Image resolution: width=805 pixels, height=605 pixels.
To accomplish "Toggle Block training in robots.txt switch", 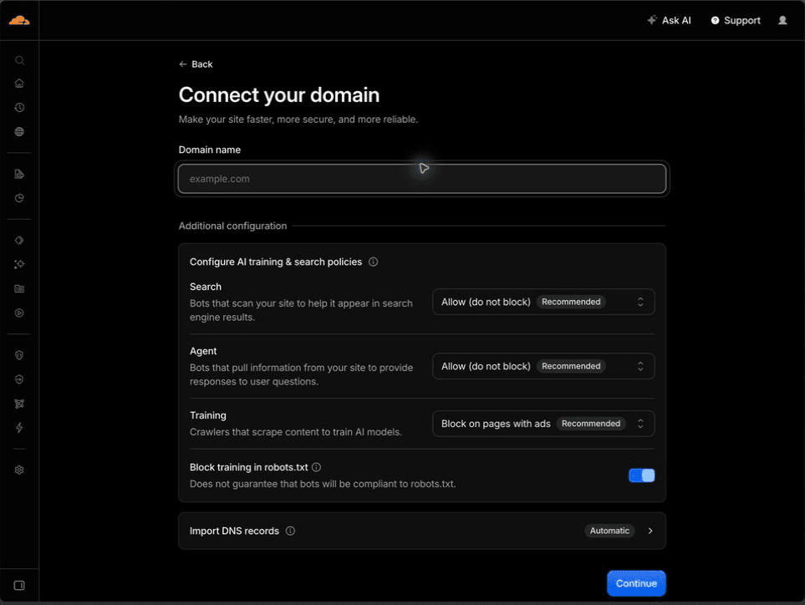I will [x=642, y=475].
